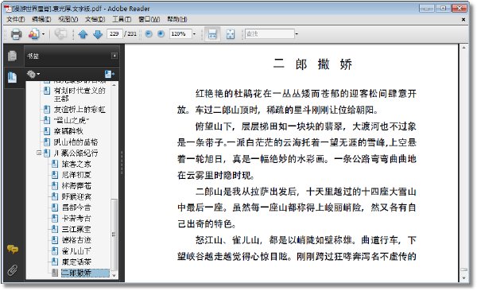Minimize the Adobe Reader window

pyautogui.click(x=426, y=8)
